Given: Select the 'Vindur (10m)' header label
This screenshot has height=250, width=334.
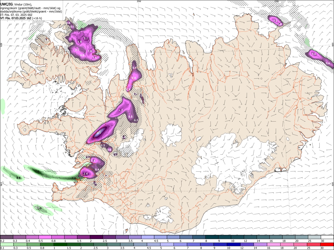Looking at the screenshot, I should (x=23, y=4).
